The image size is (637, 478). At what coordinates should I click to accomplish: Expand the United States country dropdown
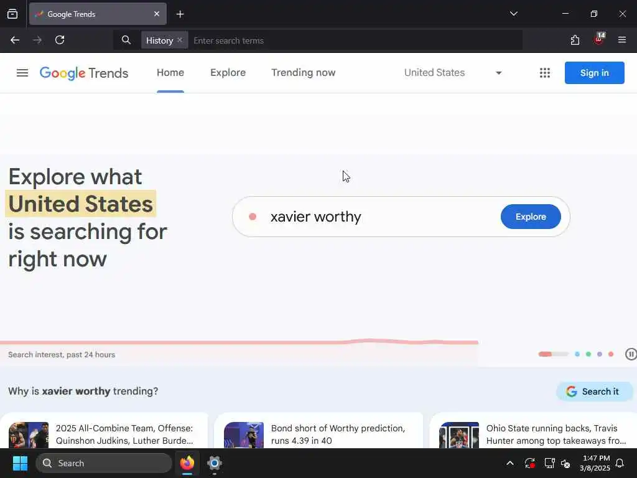coord(453,73)
